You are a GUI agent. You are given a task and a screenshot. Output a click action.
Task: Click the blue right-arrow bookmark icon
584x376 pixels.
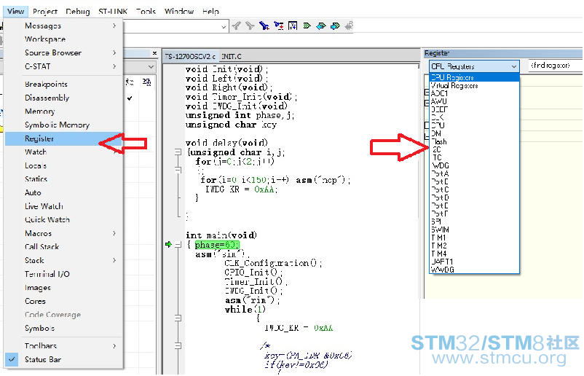click(x=335, y=26)
